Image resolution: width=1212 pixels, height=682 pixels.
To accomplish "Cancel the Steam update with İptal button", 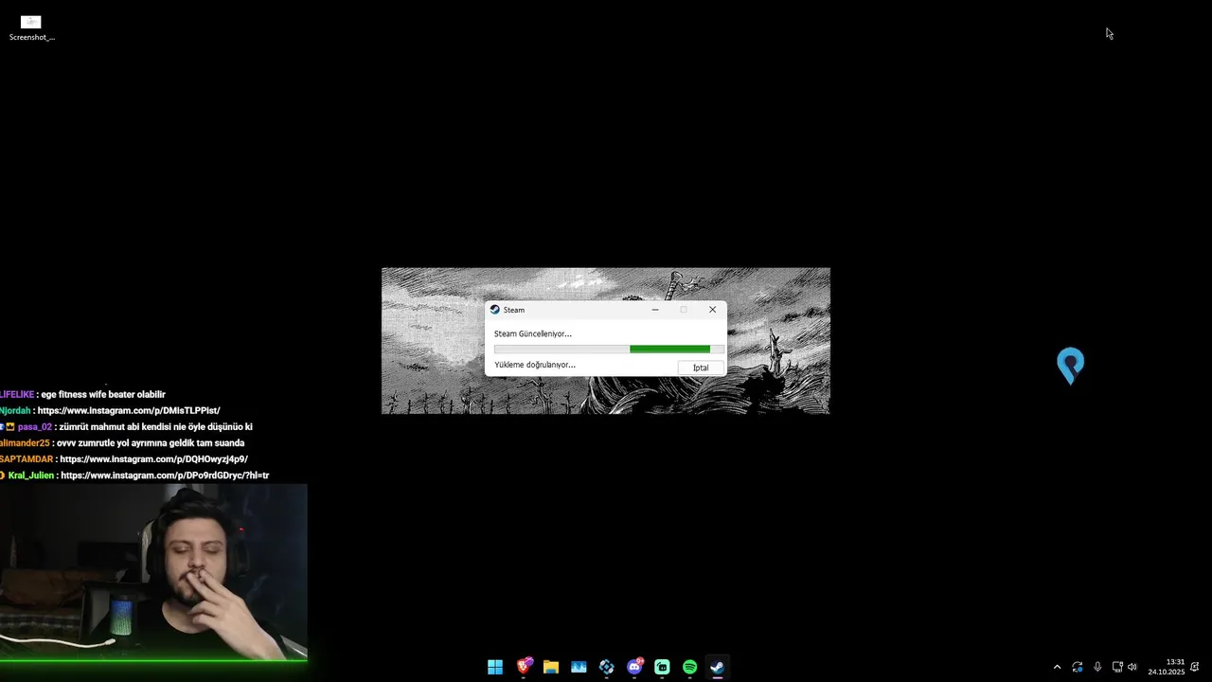I will click(701, 368).
